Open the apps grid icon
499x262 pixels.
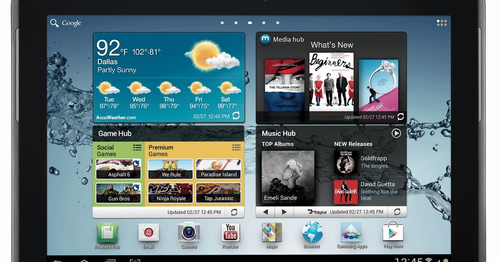pyautogui.click(x=442, y=23)
